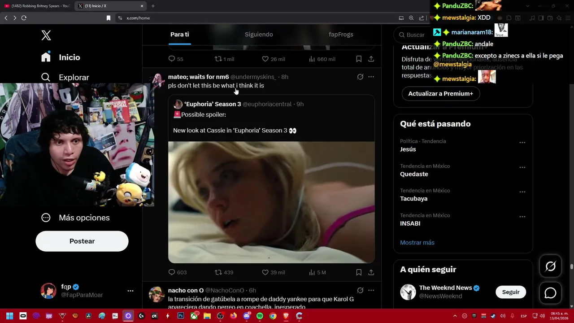
Task: Open options for the INSABI trend
Action: [x=522, y=217]
